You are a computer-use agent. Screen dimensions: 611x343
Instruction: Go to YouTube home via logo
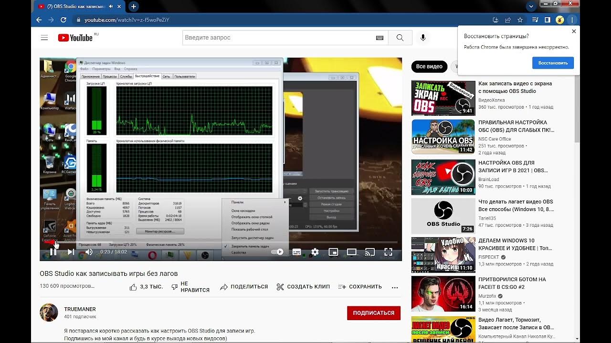point(75,38)
